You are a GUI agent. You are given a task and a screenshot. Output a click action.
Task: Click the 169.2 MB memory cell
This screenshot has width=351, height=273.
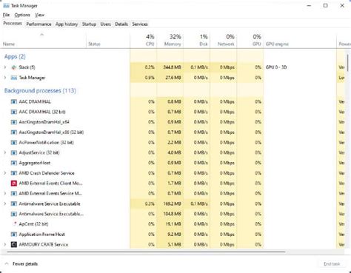(x=172, y=203)
